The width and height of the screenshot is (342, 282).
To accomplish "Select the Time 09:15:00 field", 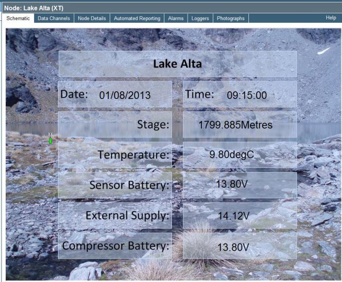I will 239,94.
